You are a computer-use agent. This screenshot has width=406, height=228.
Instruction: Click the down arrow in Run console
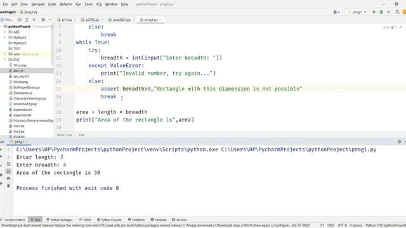pyautogui.click(x=8, y=156)
